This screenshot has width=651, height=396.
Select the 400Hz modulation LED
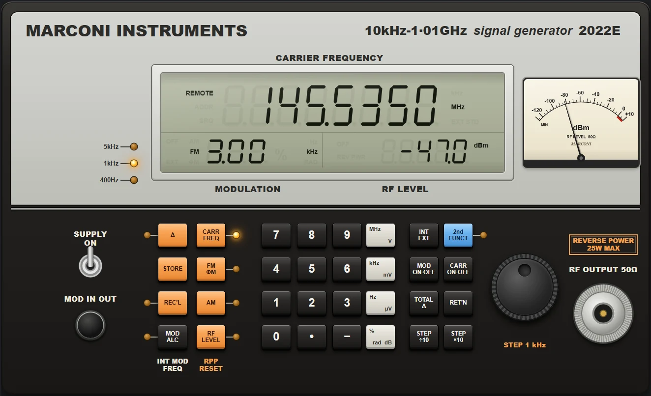click(134, 180)
